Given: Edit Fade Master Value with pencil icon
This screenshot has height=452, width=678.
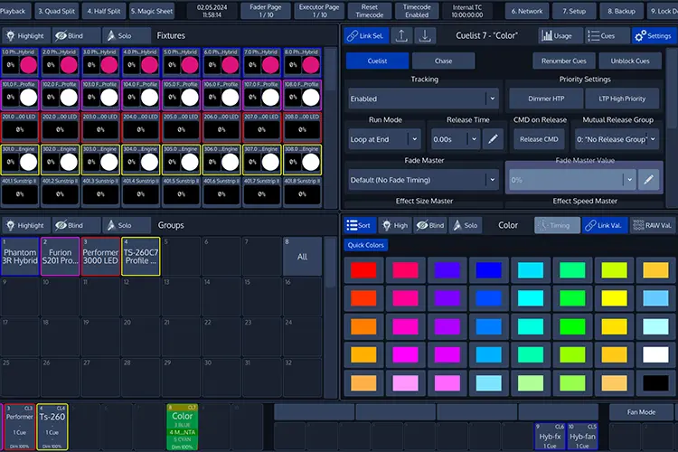Looking at the screenshot, I should click(648, 180).
